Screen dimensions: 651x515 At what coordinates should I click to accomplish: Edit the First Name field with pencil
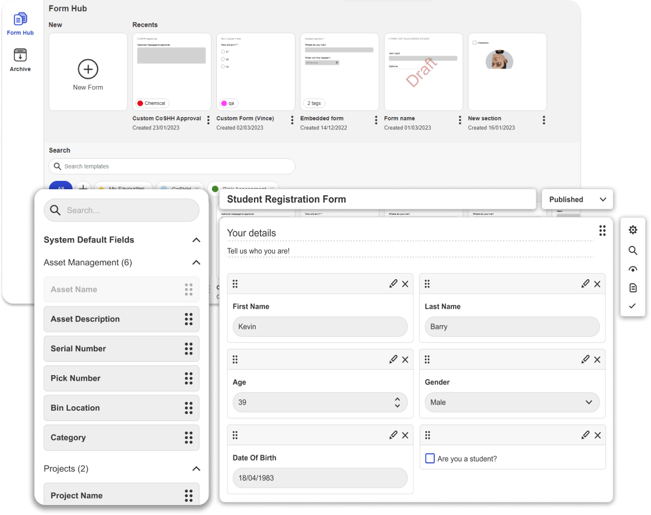393,284
